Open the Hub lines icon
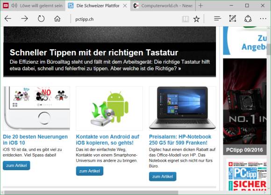 coord(217,19)
